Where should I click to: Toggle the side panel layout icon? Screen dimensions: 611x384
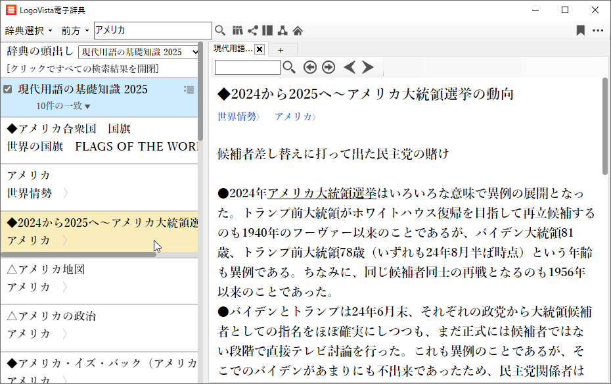pyautogui.click(x=267, y=30)
